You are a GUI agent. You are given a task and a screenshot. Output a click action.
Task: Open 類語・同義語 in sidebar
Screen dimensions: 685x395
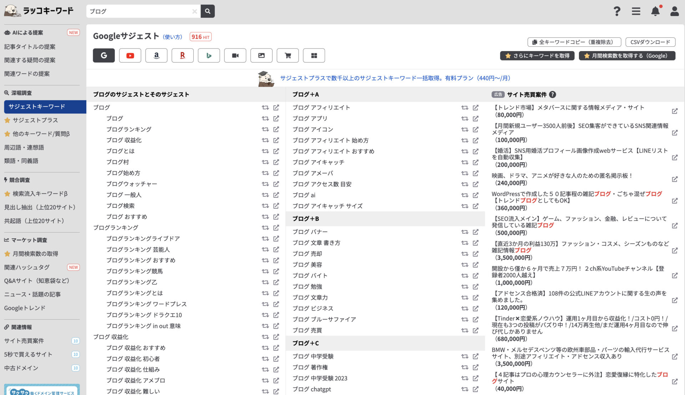tap(21, 161)
